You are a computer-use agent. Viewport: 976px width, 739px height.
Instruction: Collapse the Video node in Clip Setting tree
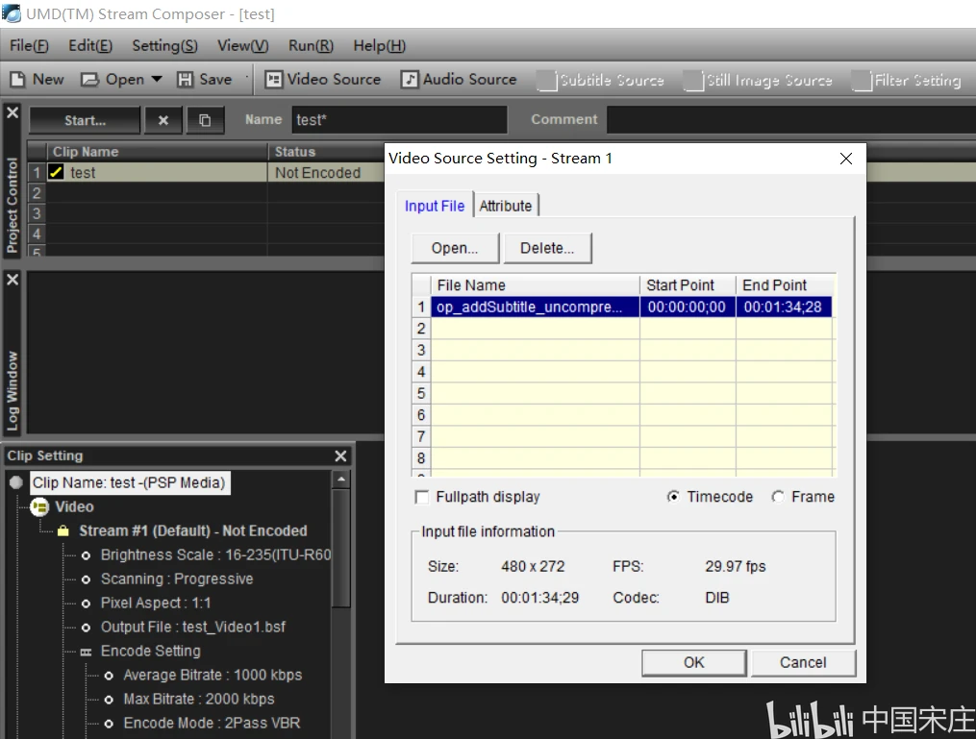click(x=39, y=506)
